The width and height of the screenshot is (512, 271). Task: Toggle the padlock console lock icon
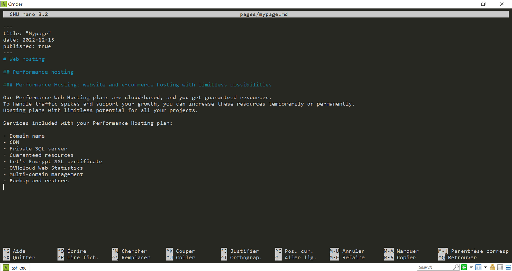pyautogui.click(x=493, y=267)
